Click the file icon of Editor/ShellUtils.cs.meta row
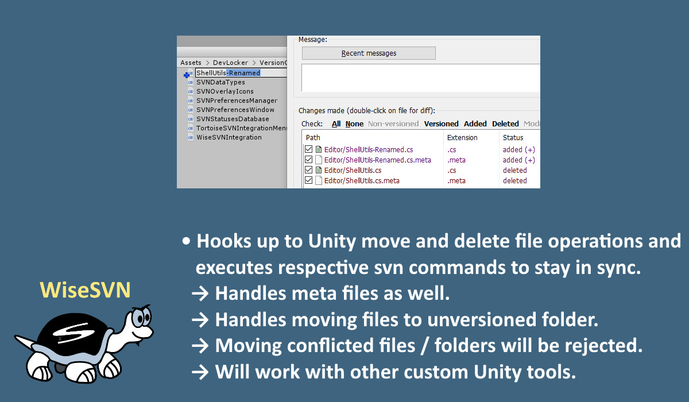 click(318, 181)
